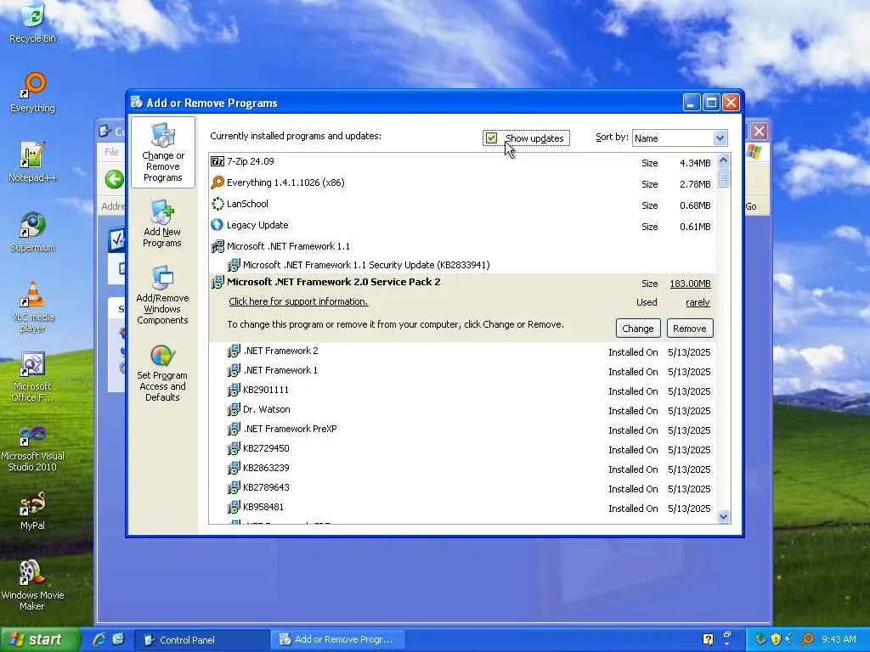Viewport: 870px width, 652px height.
Task: Click the security shield tray icon
Action: click(x=776, y=639)
